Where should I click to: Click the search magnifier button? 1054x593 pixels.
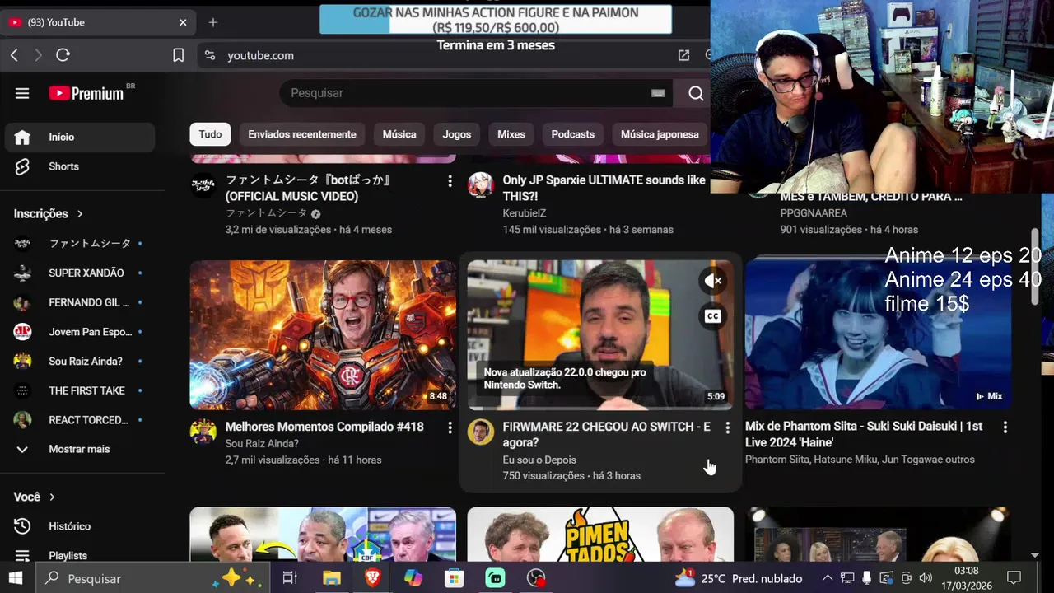(696, 93)
